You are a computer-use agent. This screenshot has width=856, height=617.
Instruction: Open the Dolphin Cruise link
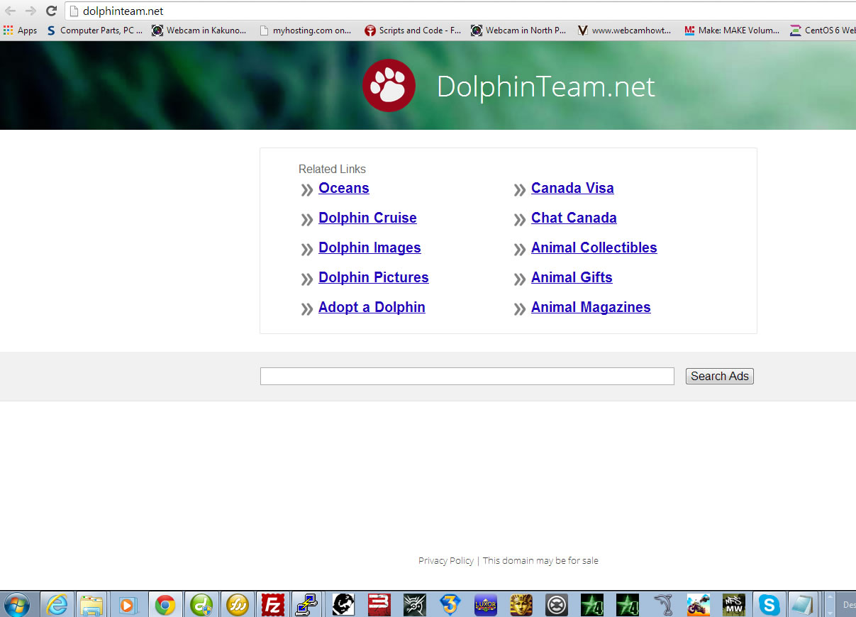pos(367,218)
